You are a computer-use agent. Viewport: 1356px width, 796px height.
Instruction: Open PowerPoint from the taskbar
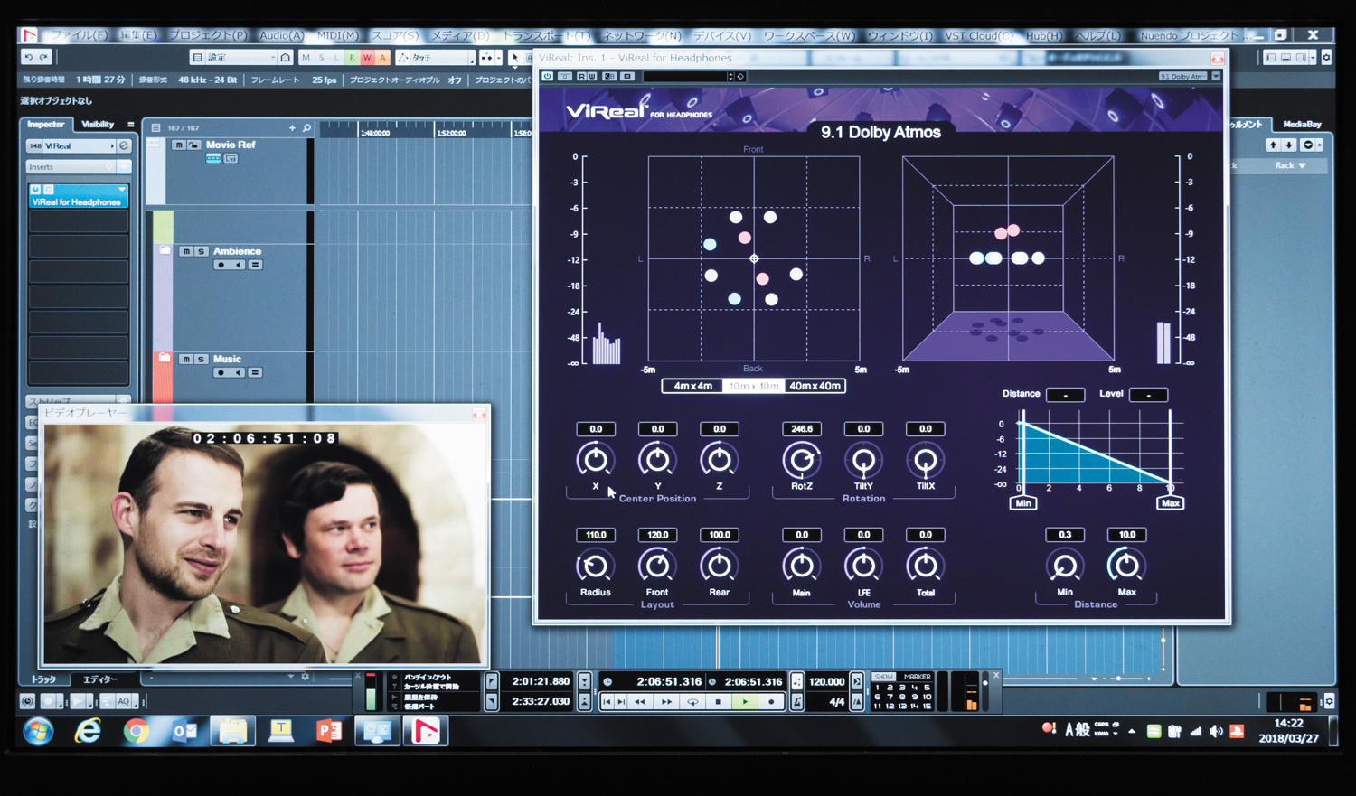click(x=330, y=731)
